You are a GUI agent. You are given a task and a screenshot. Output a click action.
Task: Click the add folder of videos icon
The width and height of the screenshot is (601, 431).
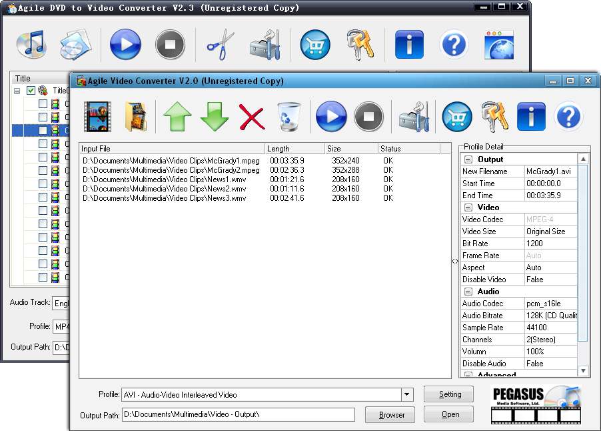click(136, 116)
